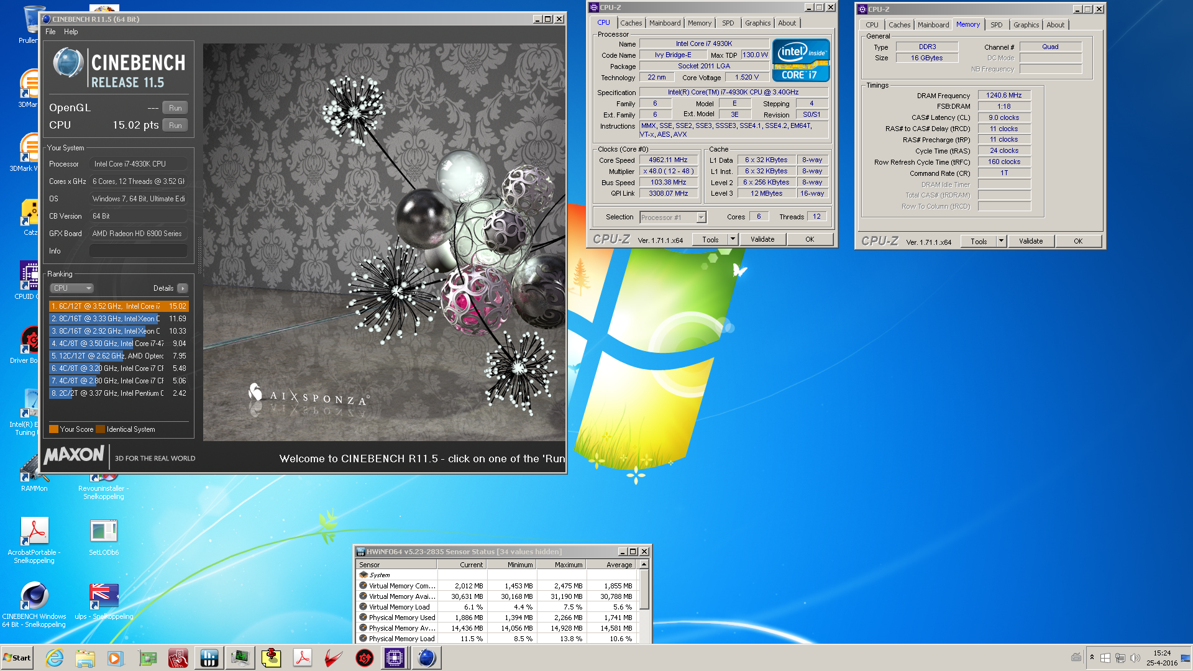The image size is (1193, 671).
Task: Switch to HWiNFO64 taskbar button
Action: coord(209,658)
